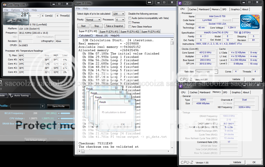
Task: Open the Profile dropdown arrow
Action: (x=42, y=106)
